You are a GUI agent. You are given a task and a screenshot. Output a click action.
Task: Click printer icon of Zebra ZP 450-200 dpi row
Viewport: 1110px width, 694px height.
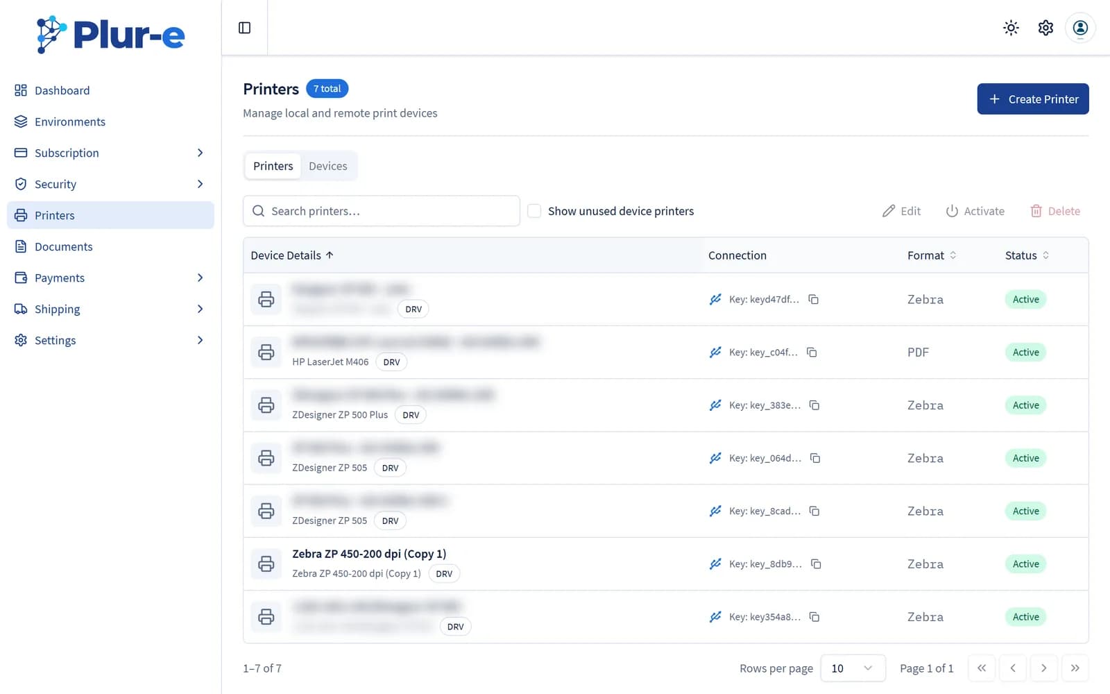coord(266,564)
